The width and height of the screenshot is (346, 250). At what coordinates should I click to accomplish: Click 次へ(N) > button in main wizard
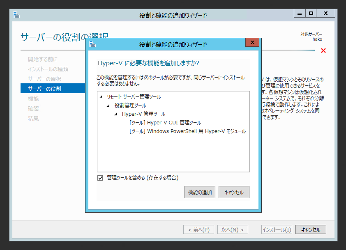pos(233,230)
